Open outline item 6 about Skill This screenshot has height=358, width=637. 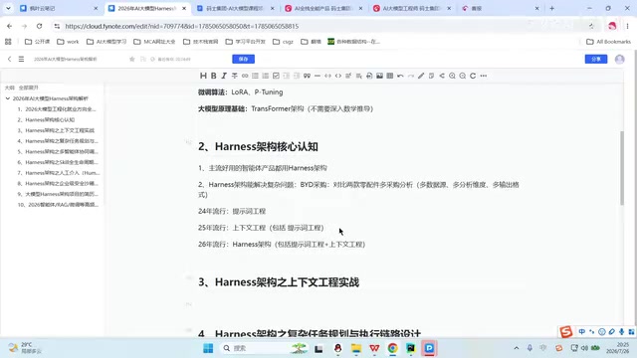[58, 162]
